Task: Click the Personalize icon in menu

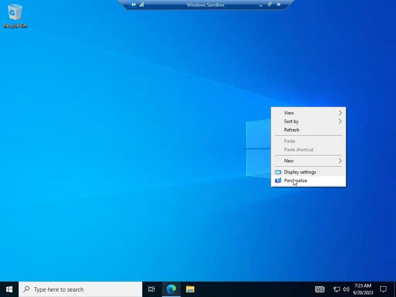Action: pos(278,181)
